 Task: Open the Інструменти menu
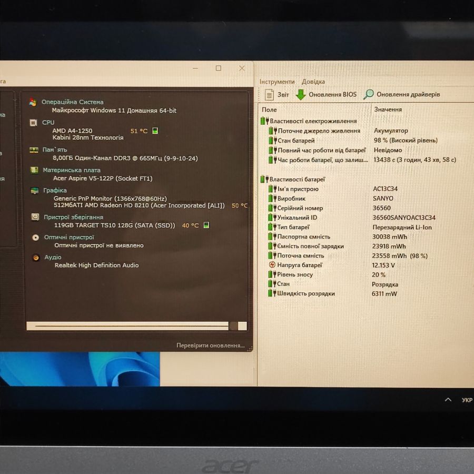[x=277, y=82]
